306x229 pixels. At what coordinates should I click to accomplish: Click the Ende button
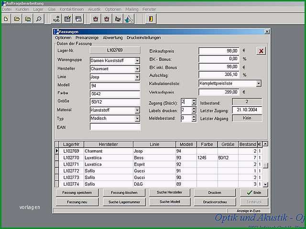point(254,193)
